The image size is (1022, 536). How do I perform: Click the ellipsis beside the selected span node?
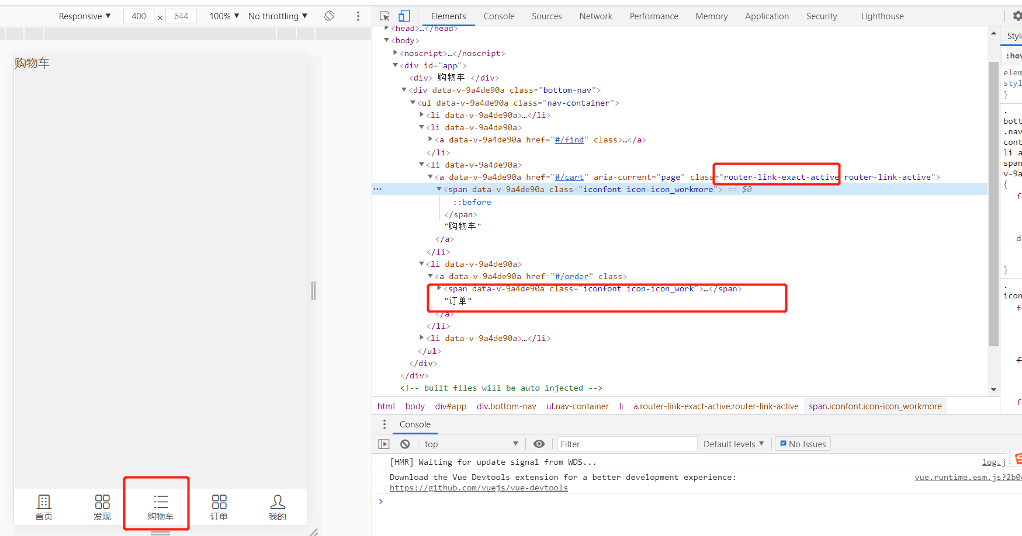[377, 189]
